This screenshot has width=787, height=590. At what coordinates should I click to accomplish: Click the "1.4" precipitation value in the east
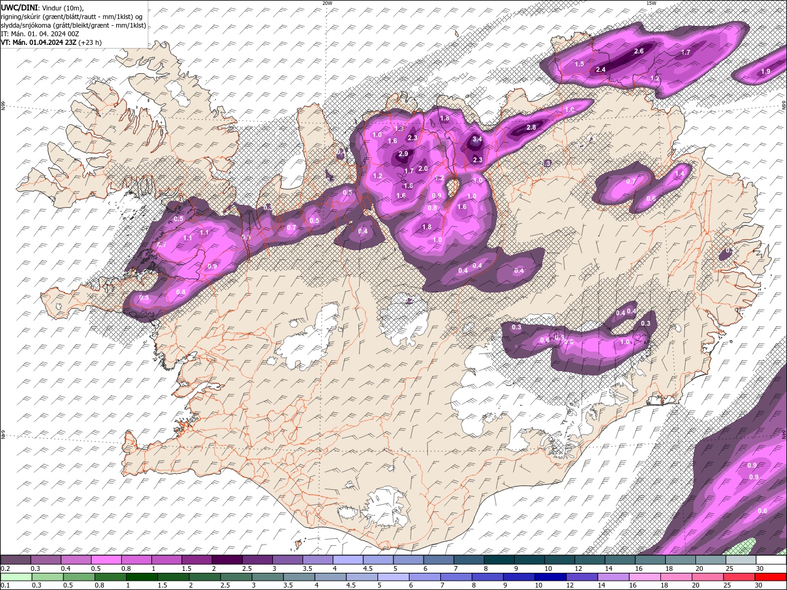679,174
